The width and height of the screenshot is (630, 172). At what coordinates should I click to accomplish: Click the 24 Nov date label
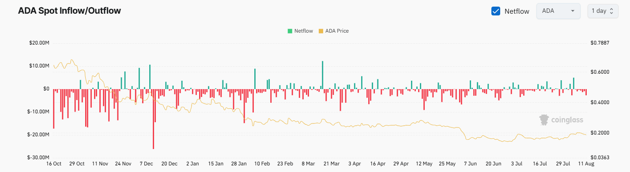pyautogui.click(x=123, y=163)
